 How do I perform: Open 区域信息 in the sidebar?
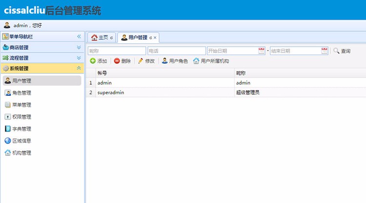tap(42, 141)
